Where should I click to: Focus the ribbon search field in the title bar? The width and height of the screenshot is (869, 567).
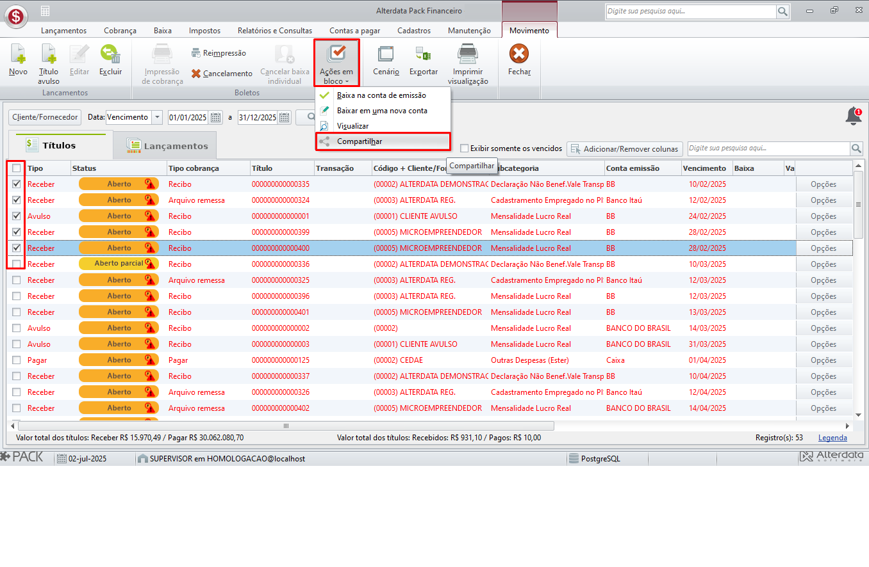(x=691, y=12)
